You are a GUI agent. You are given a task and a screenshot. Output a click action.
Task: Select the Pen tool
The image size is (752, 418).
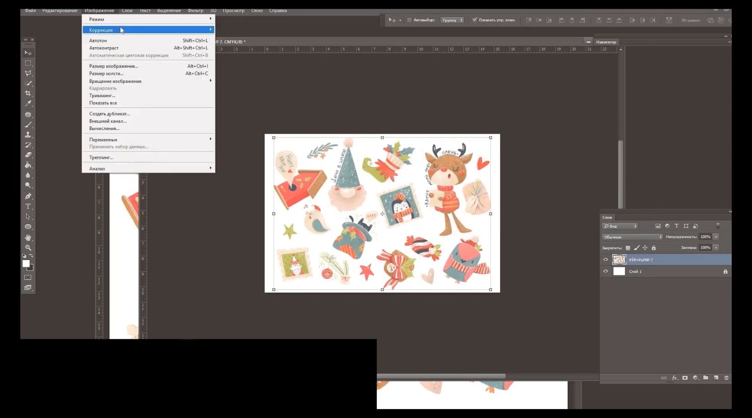click(x=28, y=196)
